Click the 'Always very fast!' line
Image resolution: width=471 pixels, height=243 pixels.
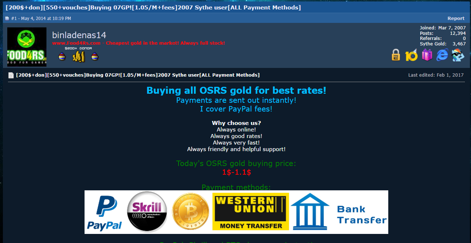click(x=236, y=143)
